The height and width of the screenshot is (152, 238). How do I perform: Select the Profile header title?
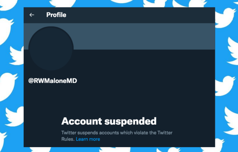click(x=56, y=15)
